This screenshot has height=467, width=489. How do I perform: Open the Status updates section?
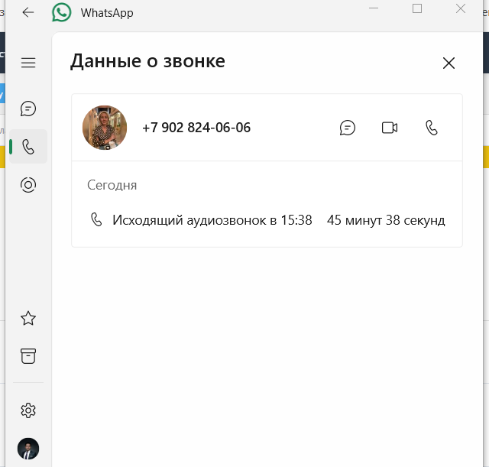coord(28,185)
